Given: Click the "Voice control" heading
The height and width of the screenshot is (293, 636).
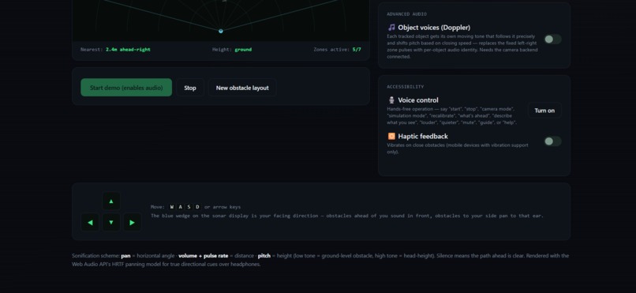Looking at the screenshot, I should tap(417, 100).
